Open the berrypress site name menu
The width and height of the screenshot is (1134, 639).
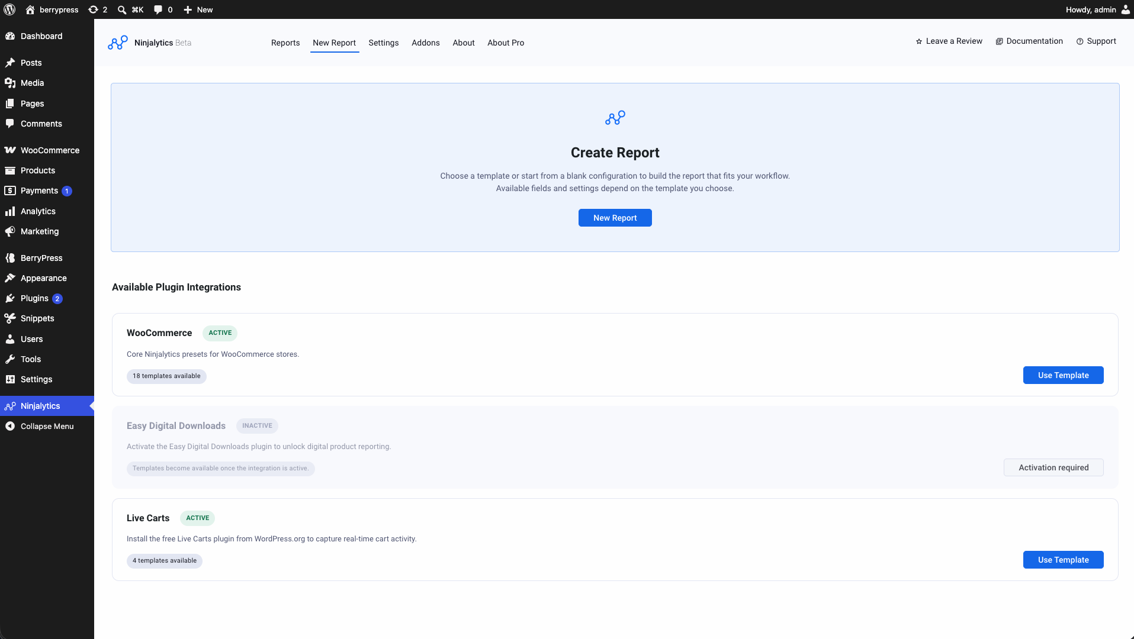point(59,9)
